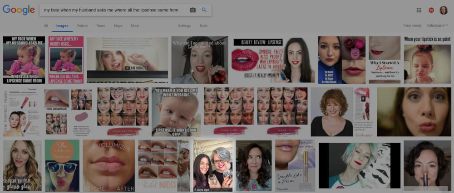Viewport: 454px width, 193px height.
Task: Open the News tab
Action: click(x=101, y=26)
